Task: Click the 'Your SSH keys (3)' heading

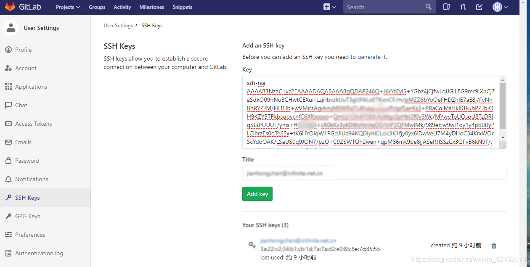Action: pyautogui.click(x=265, y=225)
